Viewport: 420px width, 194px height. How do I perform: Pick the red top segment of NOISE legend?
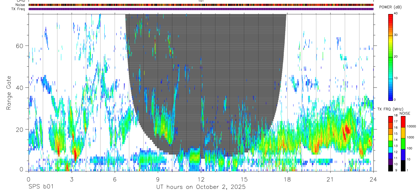pos(403,122)
